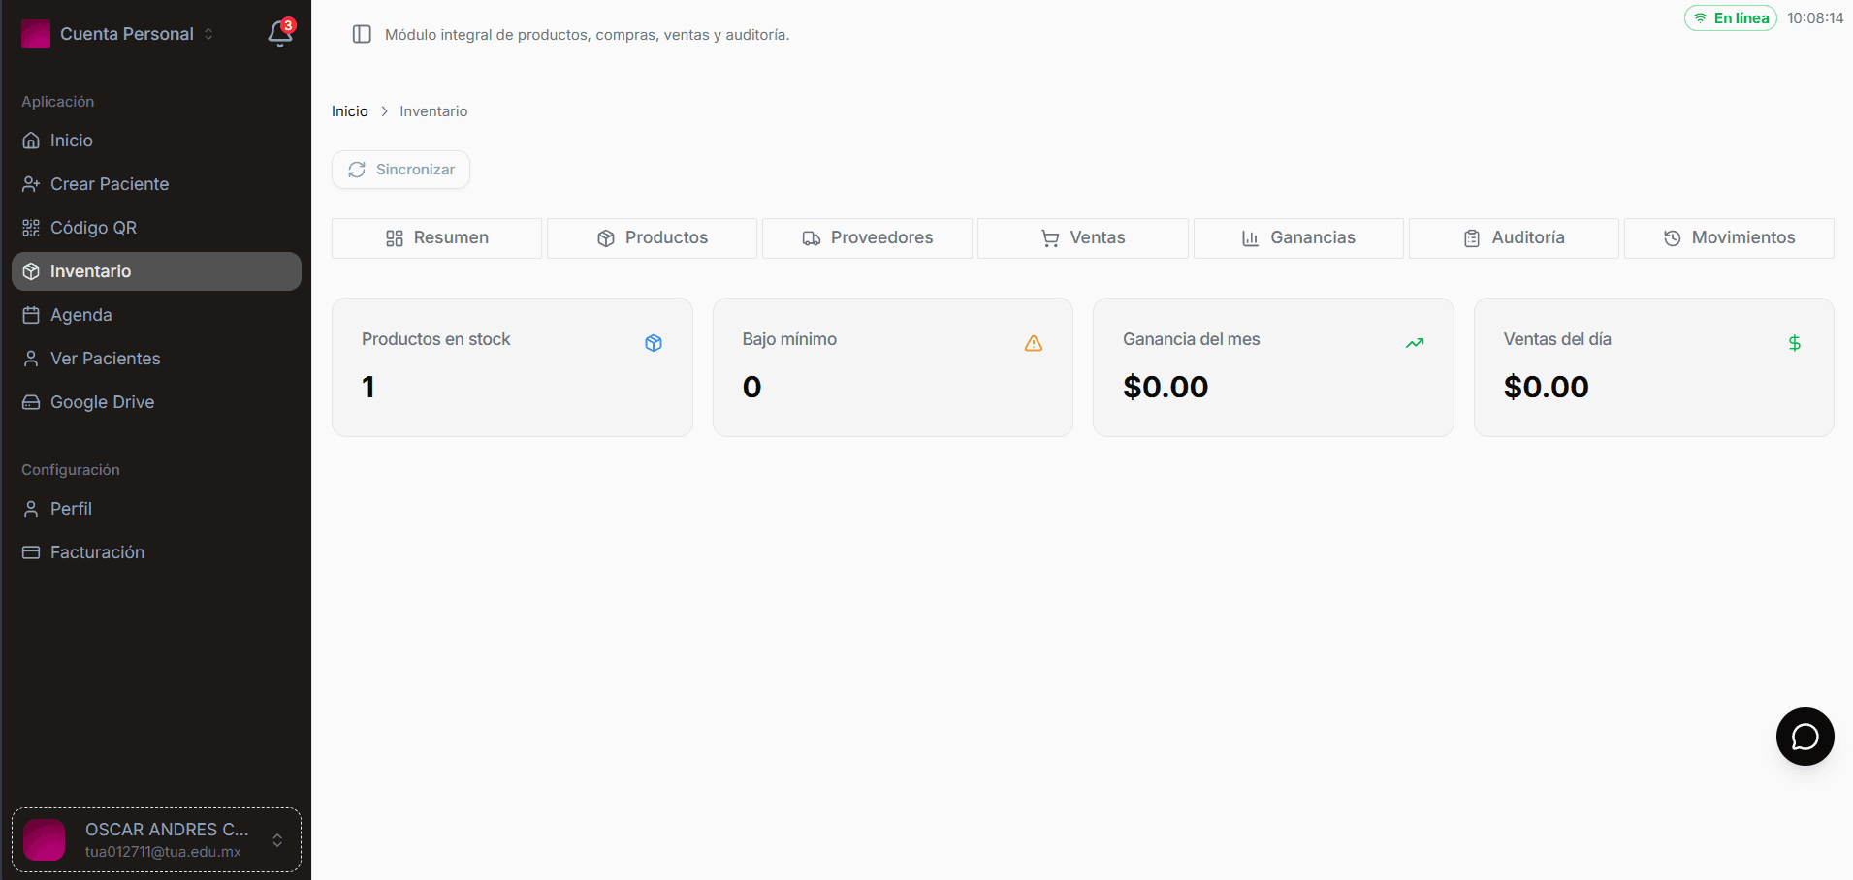Toggle the En línea connection status
Image resolution: width=1853 pixels, height=880 pixels.
tap(1730, 17)
